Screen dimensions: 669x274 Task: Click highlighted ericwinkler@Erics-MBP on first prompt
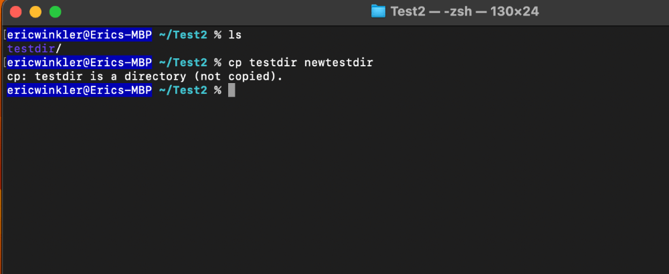80,35
